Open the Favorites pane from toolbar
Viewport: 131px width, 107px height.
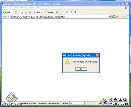pos(49,12)
